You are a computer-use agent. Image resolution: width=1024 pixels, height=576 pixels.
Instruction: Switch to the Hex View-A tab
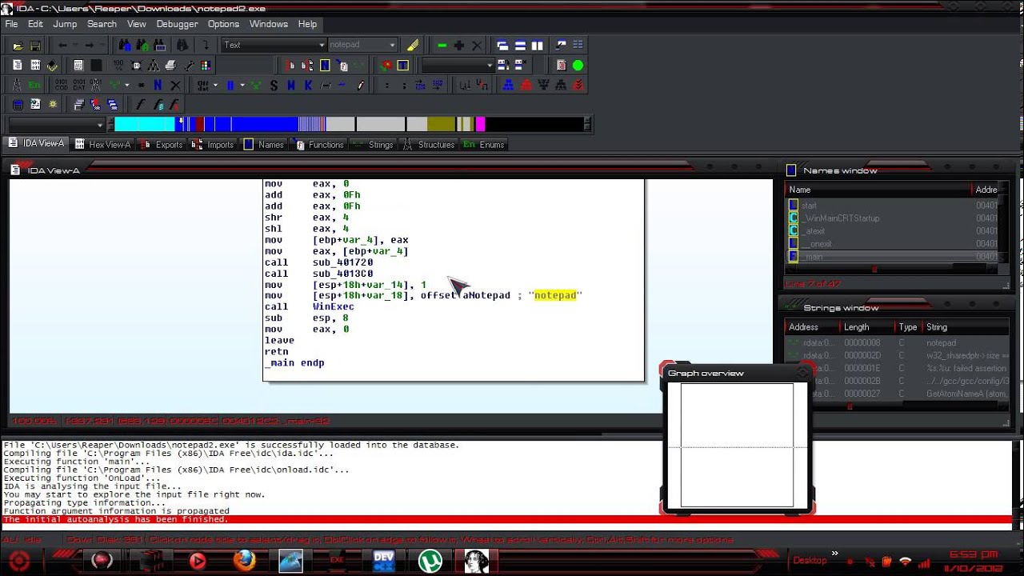click(102, 145)
